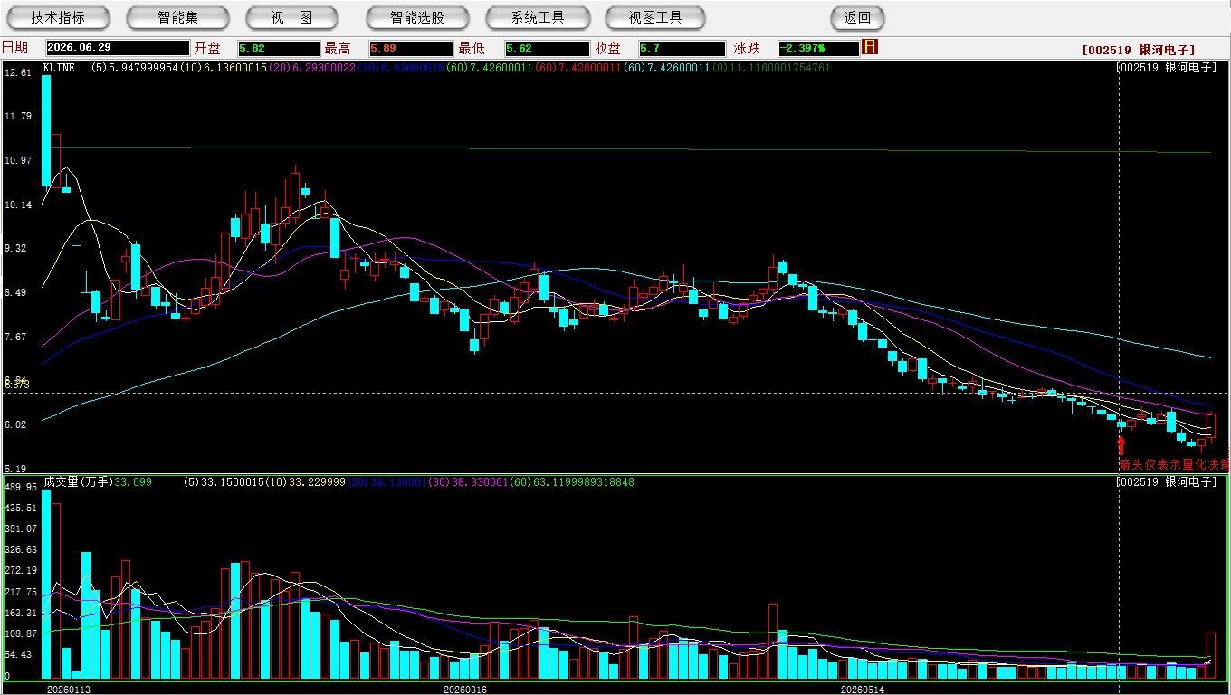Image resolution: width=1231 pixels, height=695 pixels.
Task: Click the 箭头仅表示量化决策 red annotation text
Action: pos(1174,464)
